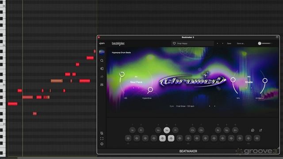Trigger the second Ch chorus key
The height and width of the screenshot is (159, 283).
[x=201, y=130]
